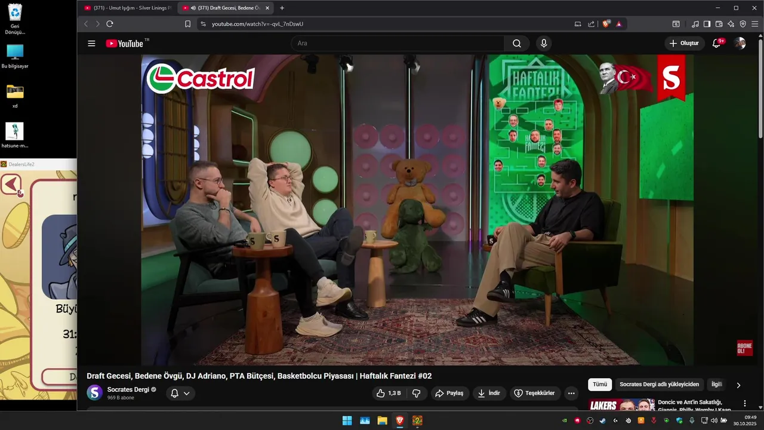Open Brave Shields lion icon
This screenshot has height=430, width=764.
click(x=606, y=24)
